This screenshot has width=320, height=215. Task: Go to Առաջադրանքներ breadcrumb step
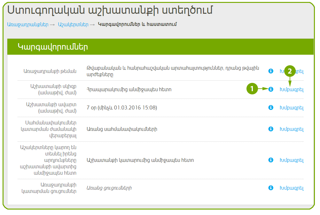[27, 25]
